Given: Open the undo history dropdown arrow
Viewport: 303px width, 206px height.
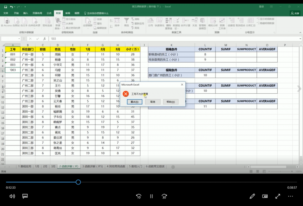Looking at the screenshot, I should 15,7.
